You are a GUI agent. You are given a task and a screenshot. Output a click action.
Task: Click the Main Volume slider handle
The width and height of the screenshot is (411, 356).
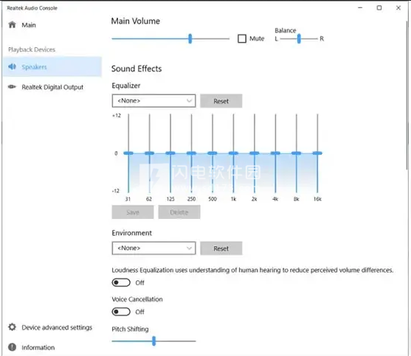point(190,39)
